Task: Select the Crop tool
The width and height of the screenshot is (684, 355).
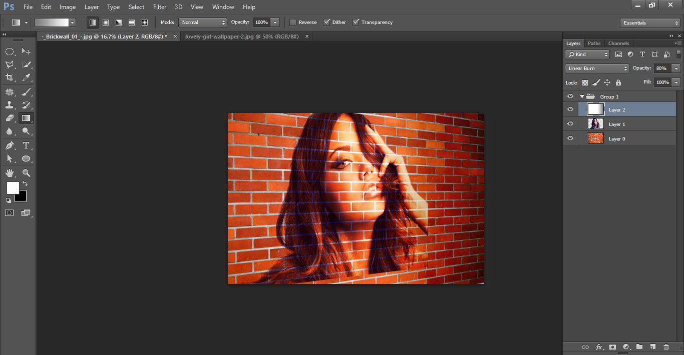Action: click(11, 77)
